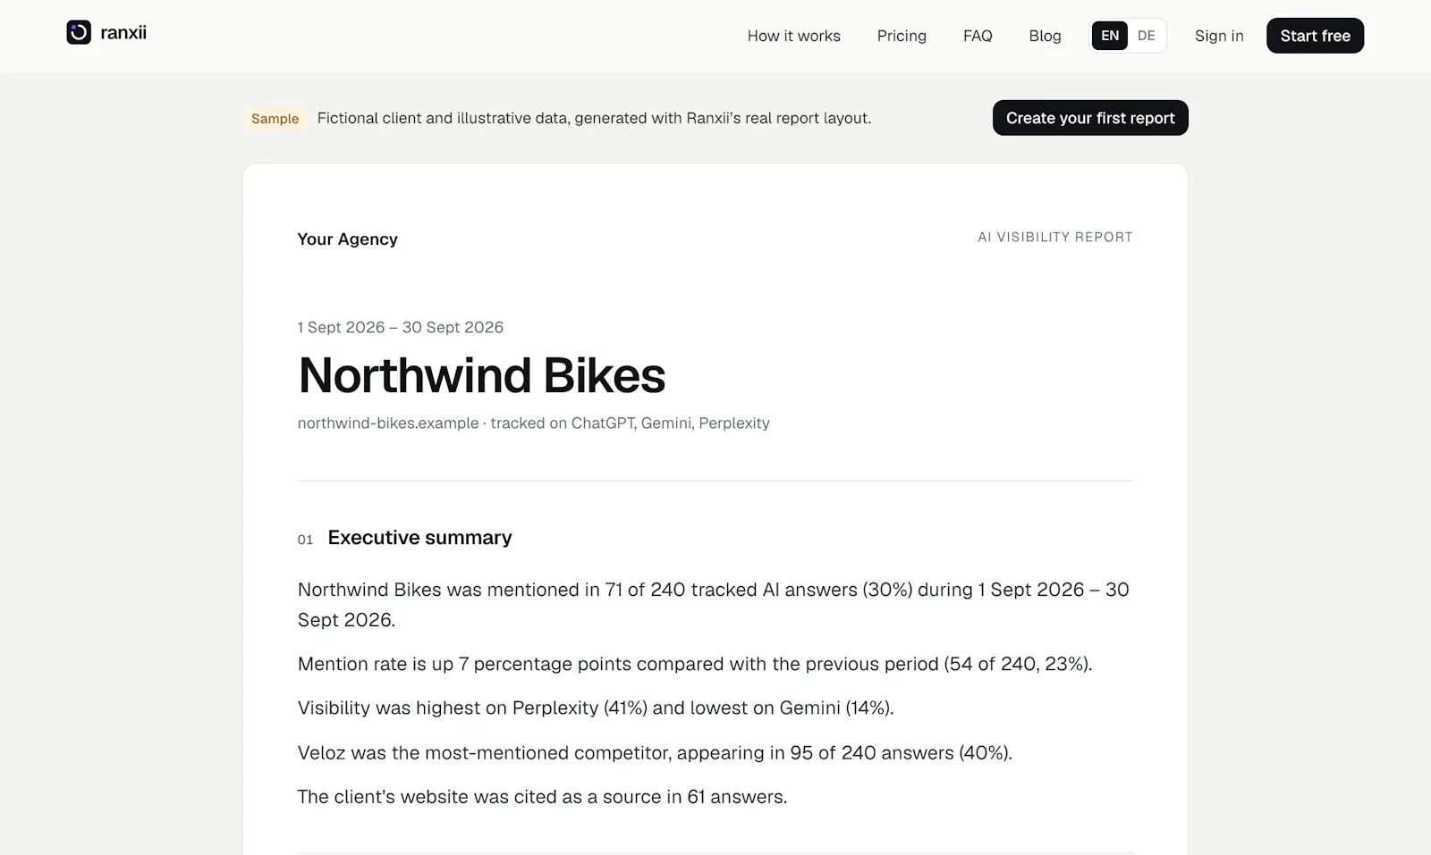1431x855 pixels.
Task: Go to the Pricing page
Action: pyautogui.click(x=902, y=36)
